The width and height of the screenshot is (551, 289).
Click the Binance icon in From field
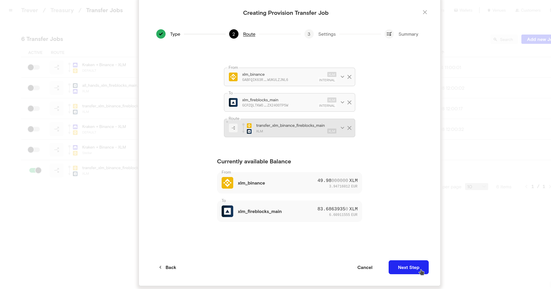tap(233, 77)
